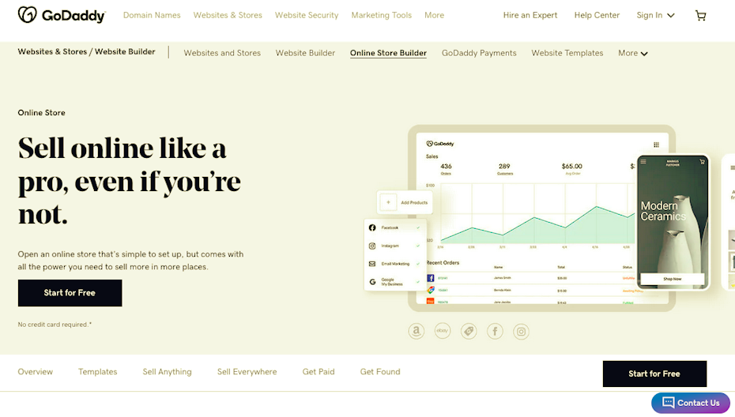This screenshot has width=735, height=417.
Task: Expand the Sign In dropdown
Action: pyautogui.click(x=655, y=15)
